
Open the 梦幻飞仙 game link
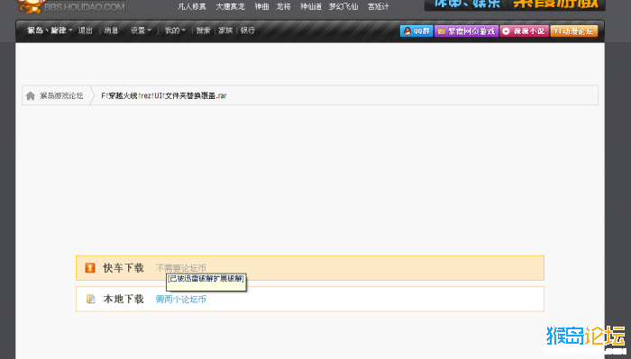pos(343,7)
